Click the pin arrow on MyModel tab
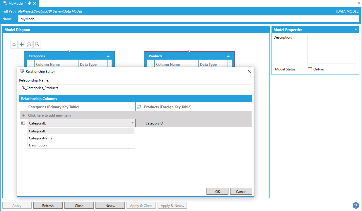Image resolution: width=362 pixels, height=211 pixels. pos(29,3)
